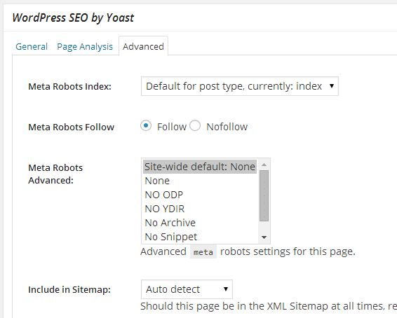Pick the NO YDIR option
This screenshot has width=397, height=318.
[200, 209]
